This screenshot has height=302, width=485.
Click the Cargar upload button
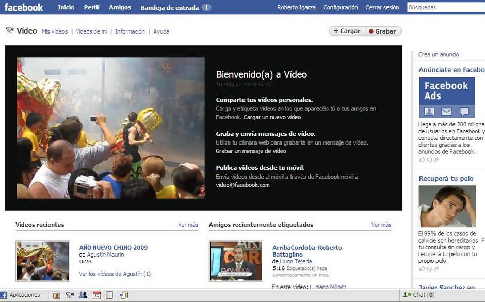[347, 31]
